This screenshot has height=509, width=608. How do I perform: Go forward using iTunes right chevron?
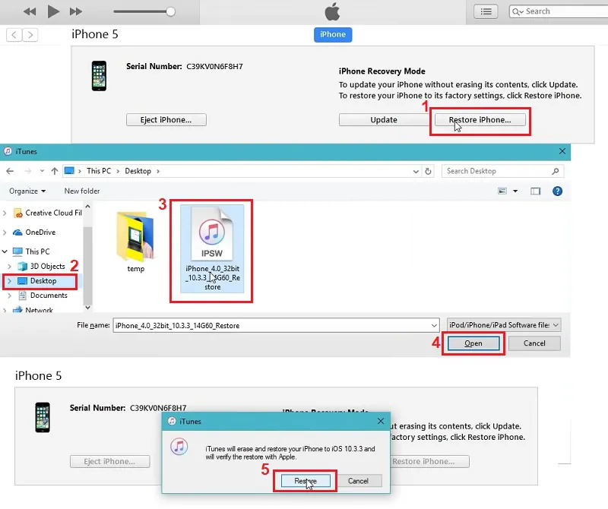coord(30,35)
